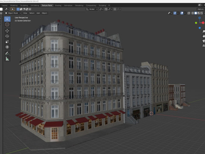Select the Transform tool

[x=7, y=47]
